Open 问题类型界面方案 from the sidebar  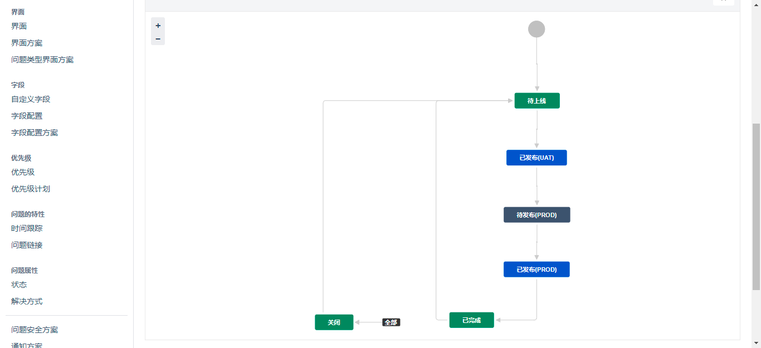click(x=41, y=60)
